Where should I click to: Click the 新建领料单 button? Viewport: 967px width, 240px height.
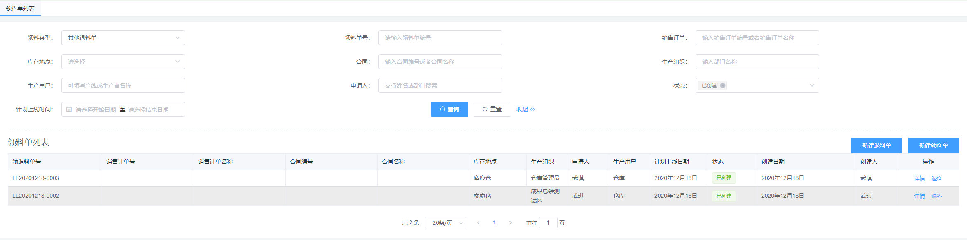(933, 145)
